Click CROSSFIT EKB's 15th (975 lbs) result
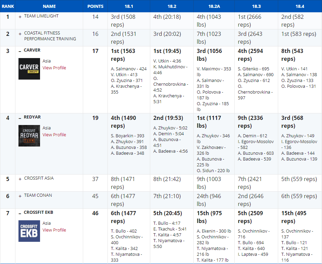322x264 pixels. 209,217
